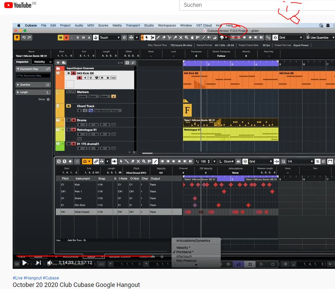The height and width of the screenshot is (289, 335).
Task: Toggle the global Mute state button M
Action: point(61,38)
